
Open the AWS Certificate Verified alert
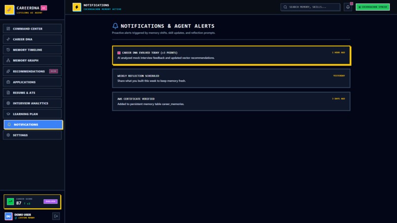click(232, 101)
